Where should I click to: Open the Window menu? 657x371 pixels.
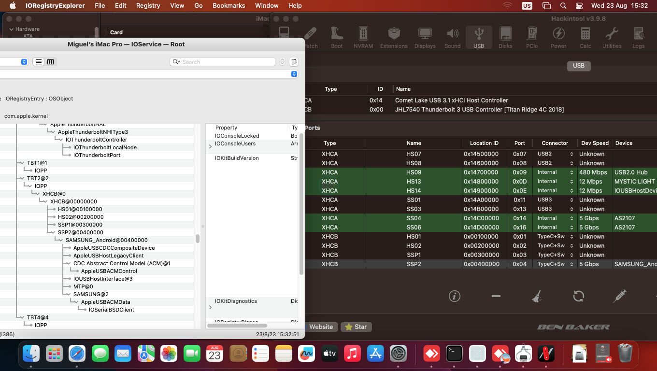267,6
